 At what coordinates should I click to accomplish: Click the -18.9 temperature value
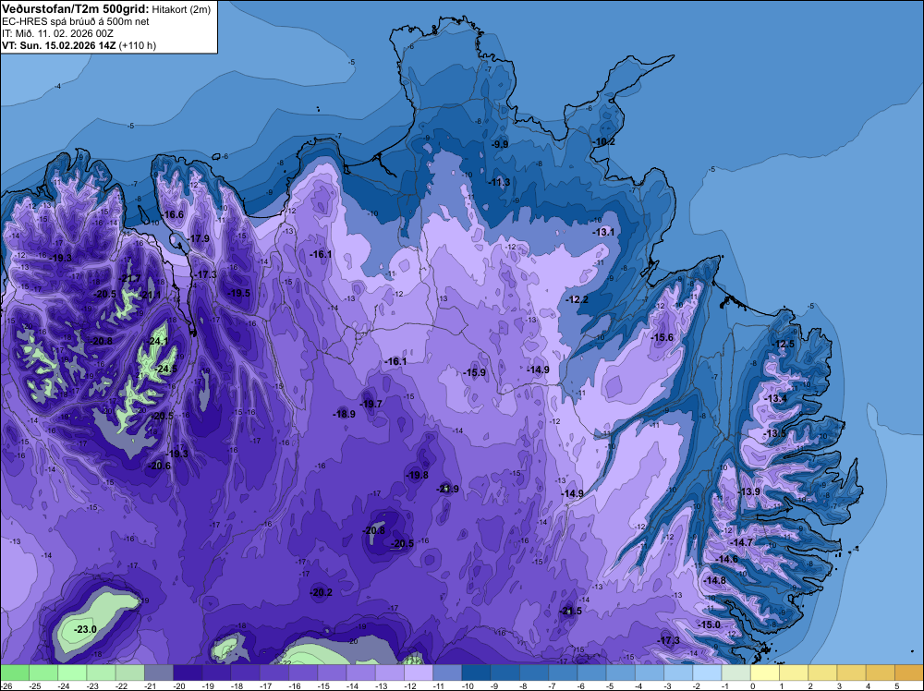[344, 414]
